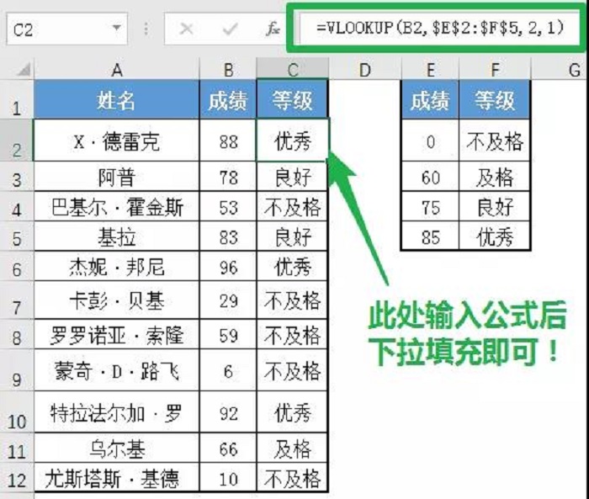Click cell 特拉法尔加·罗
This screenshot has width=589, height=499.
116,411
